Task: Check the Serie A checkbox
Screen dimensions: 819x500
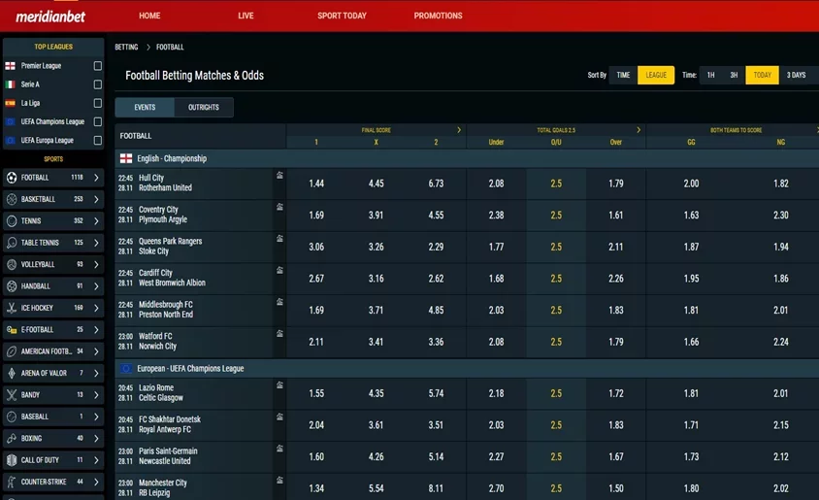Action: [98, 84]
